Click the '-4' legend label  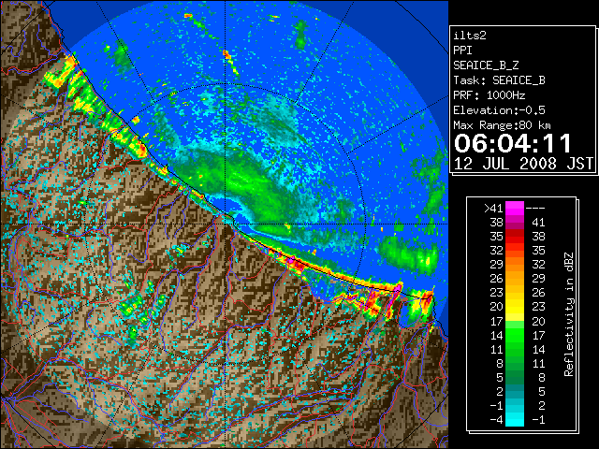[496, 419]
